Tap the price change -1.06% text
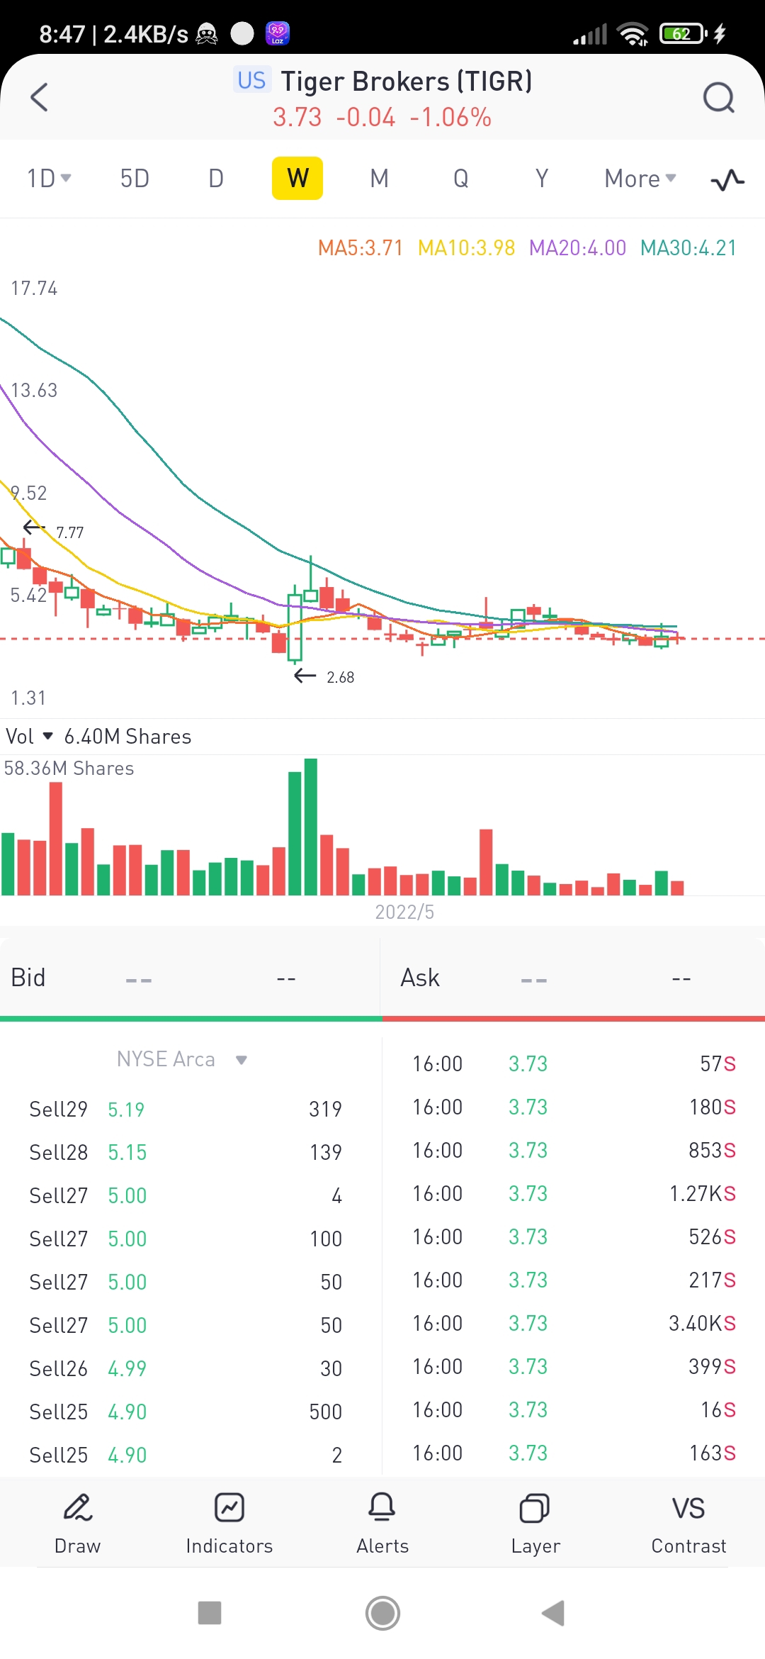Screen dimensions: 765x1659 pos(450,117)
